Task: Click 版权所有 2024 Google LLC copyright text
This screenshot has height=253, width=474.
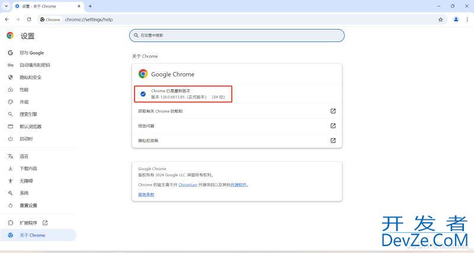Action: 176,175
